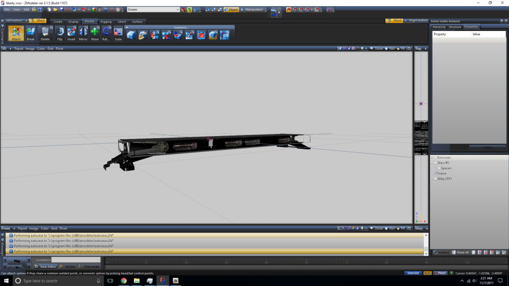Select the Flip tool
The height and width of the screenshot is (286, 509).
[60, 34]
